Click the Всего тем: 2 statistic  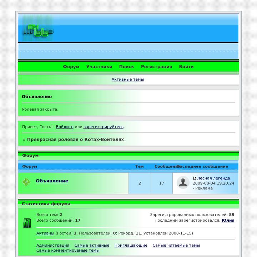[49, 215]
